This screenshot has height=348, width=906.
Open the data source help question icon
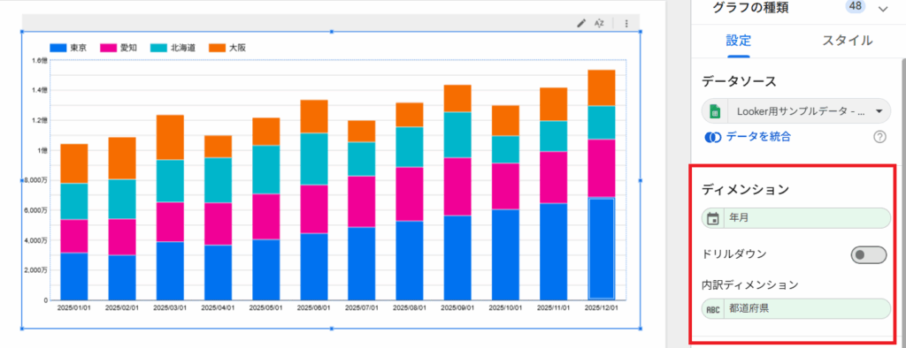coord(880,138)
